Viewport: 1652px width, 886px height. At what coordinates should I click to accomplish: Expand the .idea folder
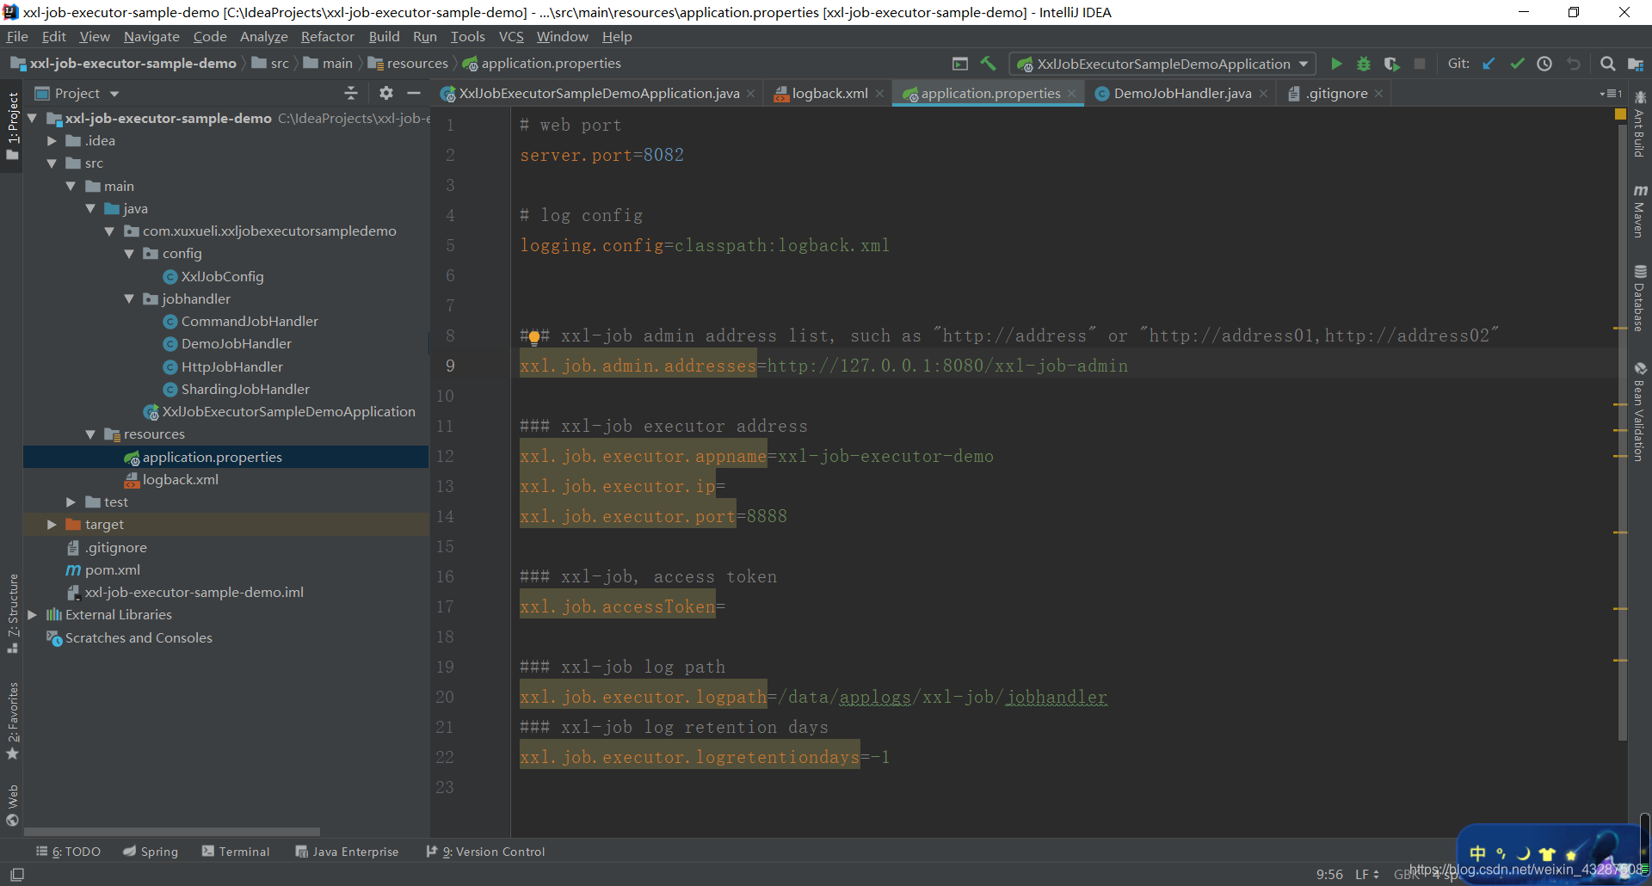pyautogui.click(x=52, y=141)
